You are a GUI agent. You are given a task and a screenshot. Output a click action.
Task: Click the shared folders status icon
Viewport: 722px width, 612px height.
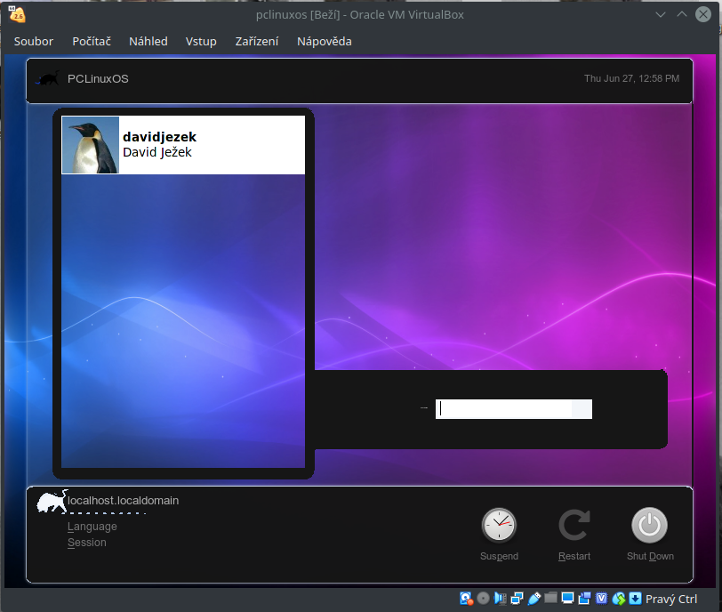(550, 598)
